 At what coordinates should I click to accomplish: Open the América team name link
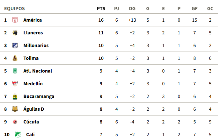(x=33, y=20)
